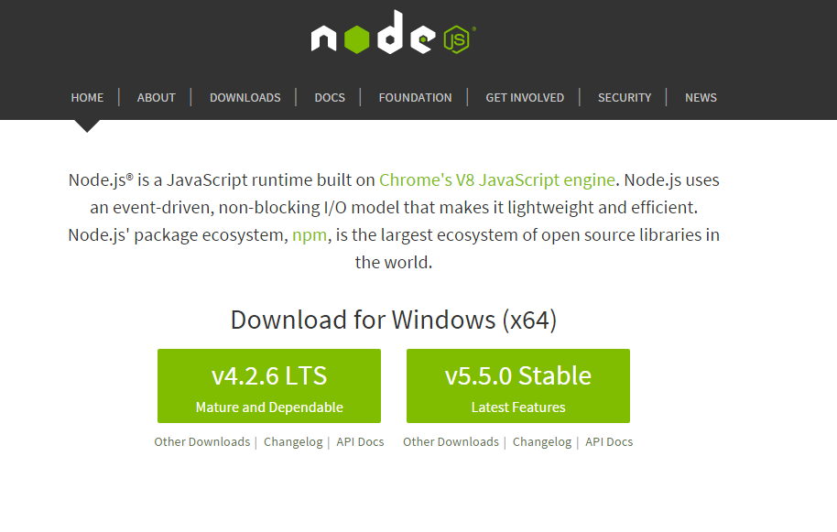Open the HOME nav item

[x=87, y=98]
